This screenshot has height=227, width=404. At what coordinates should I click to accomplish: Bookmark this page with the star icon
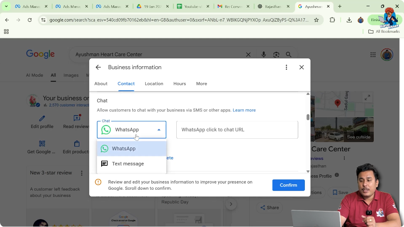click(316, 20)
